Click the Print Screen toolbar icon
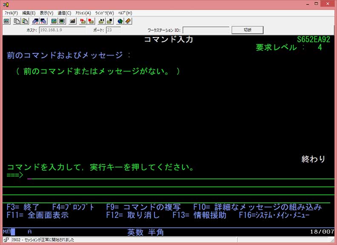Viewport: 337px width, 245px height. tap(6, 21)
